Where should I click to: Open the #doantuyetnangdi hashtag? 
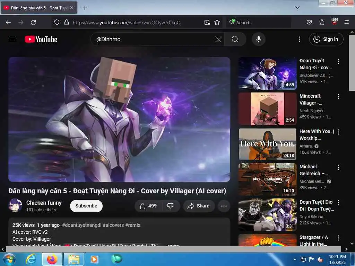pos(82,225)
